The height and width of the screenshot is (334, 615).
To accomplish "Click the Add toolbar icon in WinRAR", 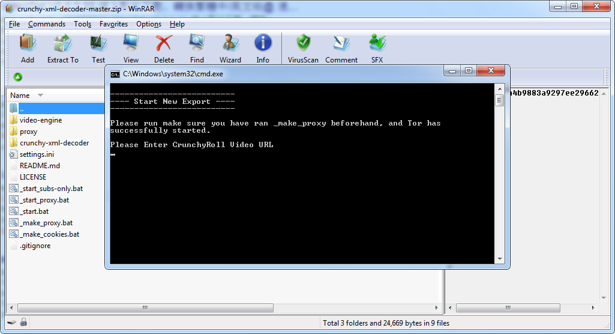I will click(28, 48).
